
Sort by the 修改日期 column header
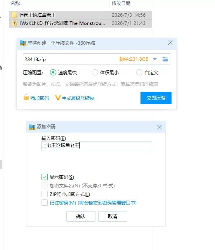tap(121, 3)
